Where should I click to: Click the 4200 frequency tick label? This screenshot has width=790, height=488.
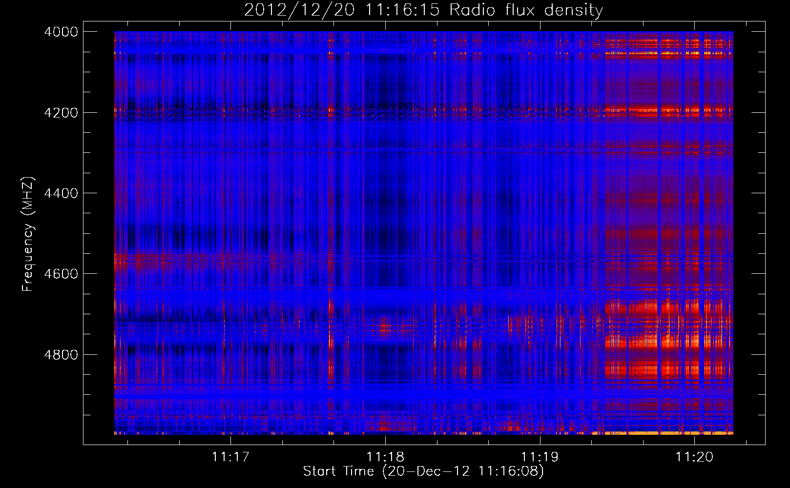tap(61, 113)
